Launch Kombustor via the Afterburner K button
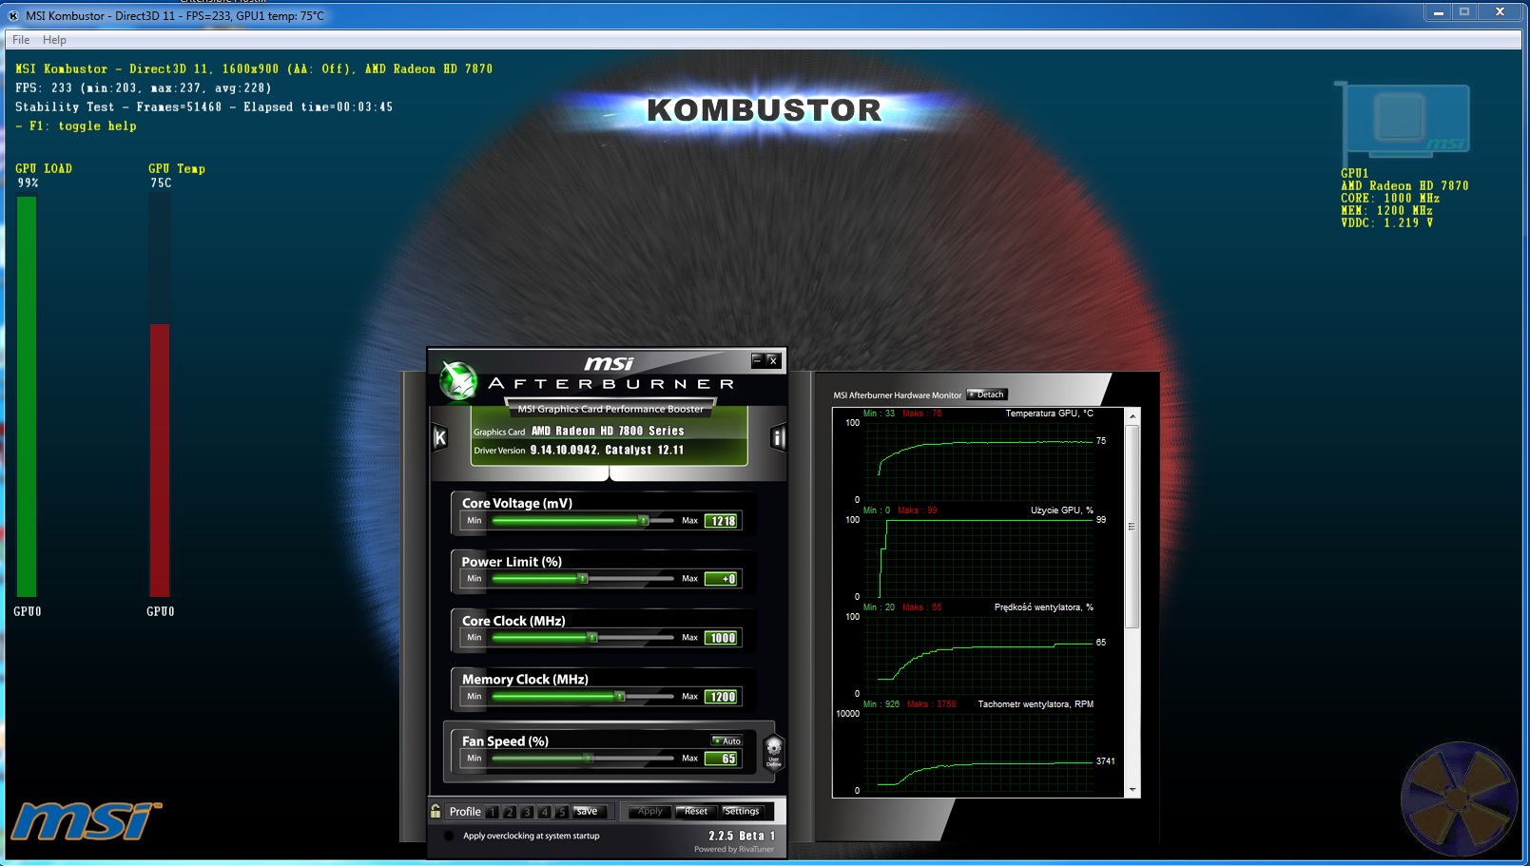The height and width of the screenshot is (866, 1530). (x=440, y=437)
